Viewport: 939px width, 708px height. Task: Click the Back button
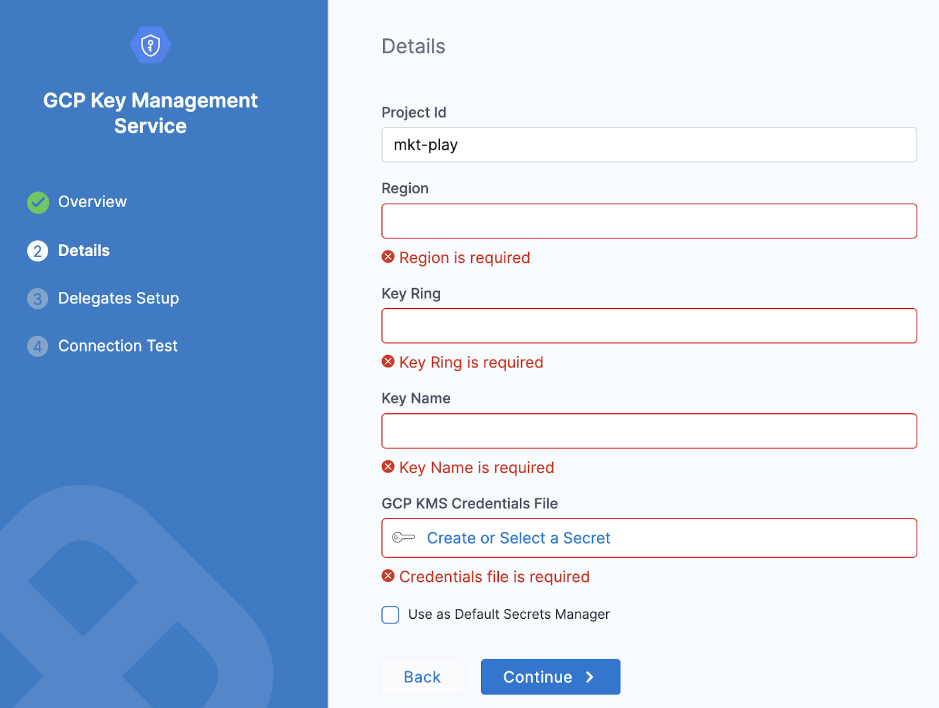422,676
